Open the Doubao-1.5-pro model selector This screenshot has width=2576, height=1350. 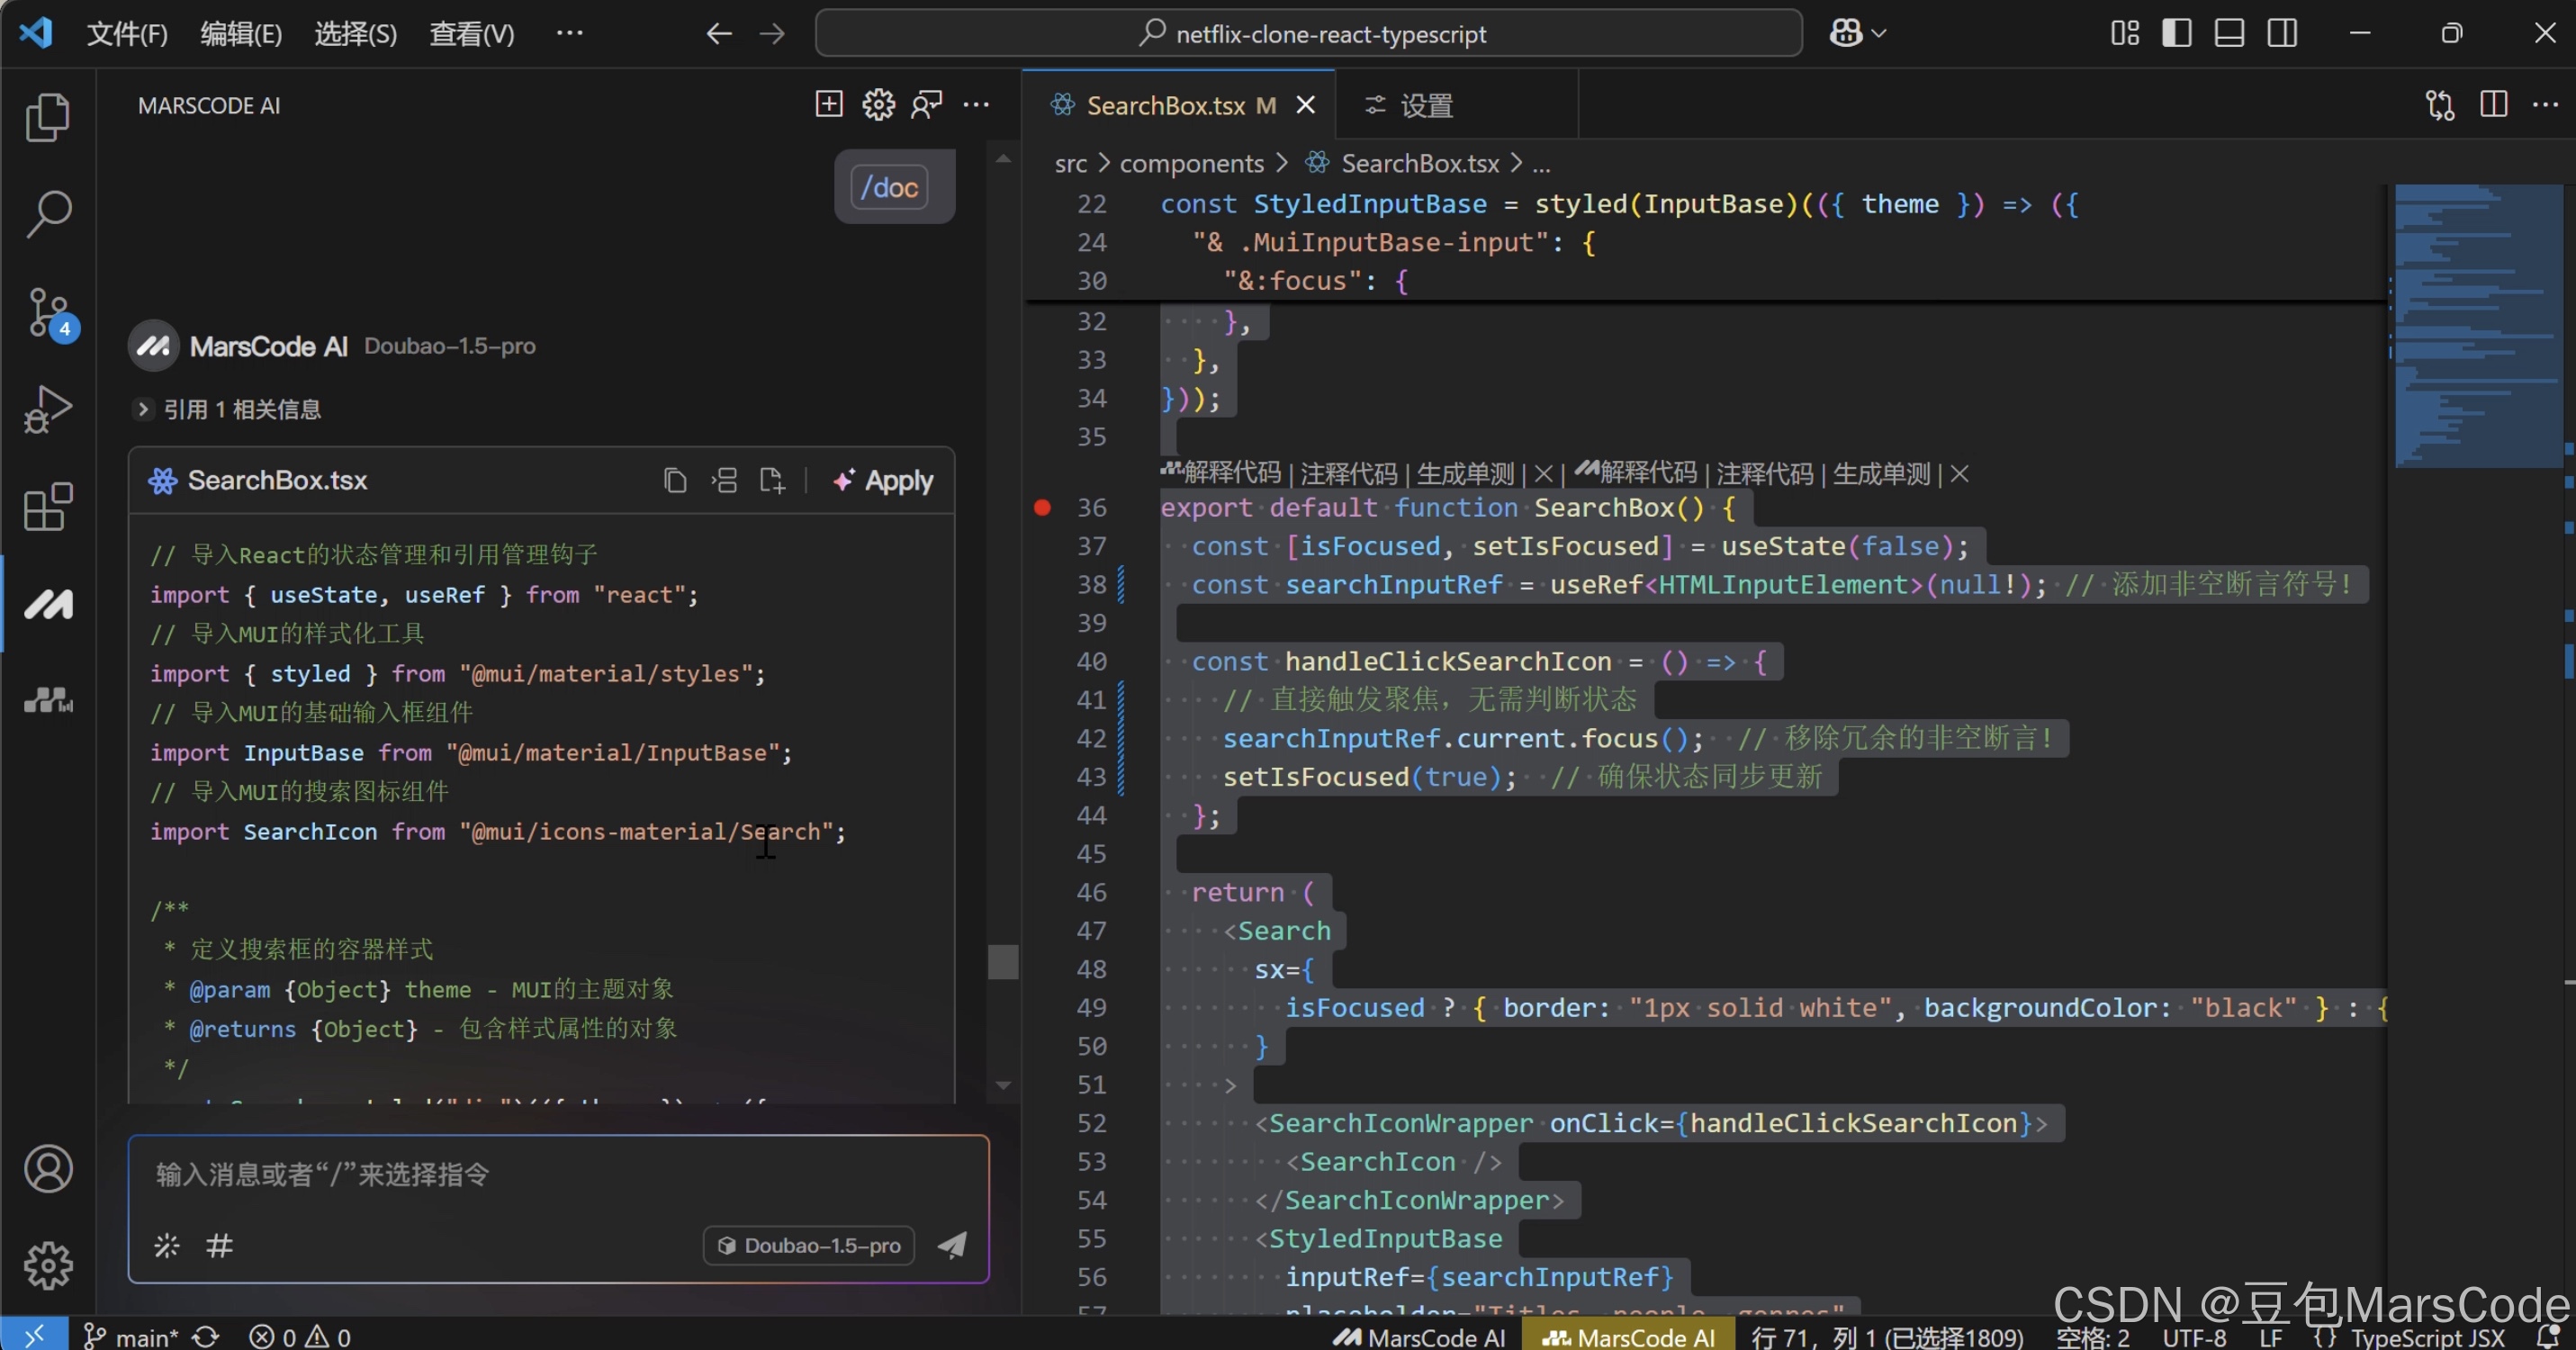[x=809, y=1245]
